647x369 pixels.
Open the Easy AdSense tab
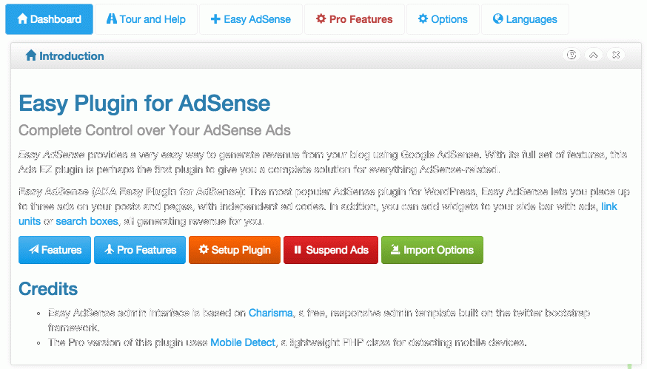(250, 19)
